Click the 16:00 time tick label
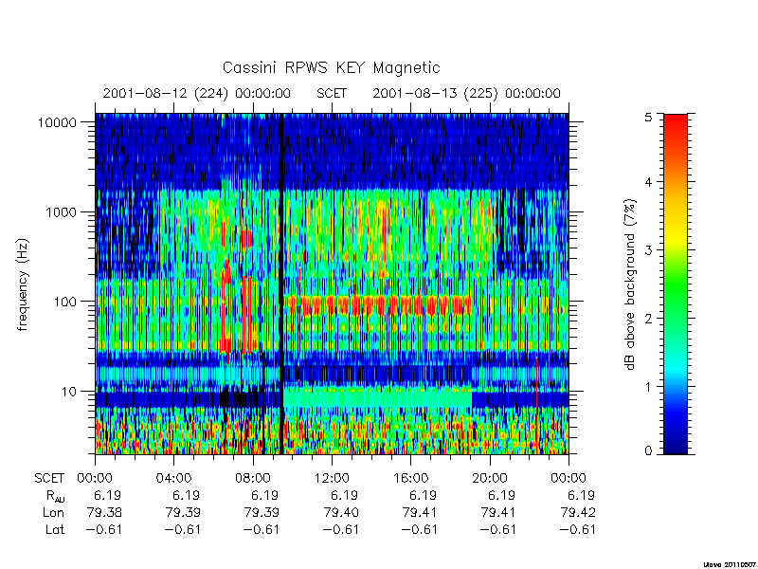The width and height of the screenshot is (758, 569). (410, 478)
